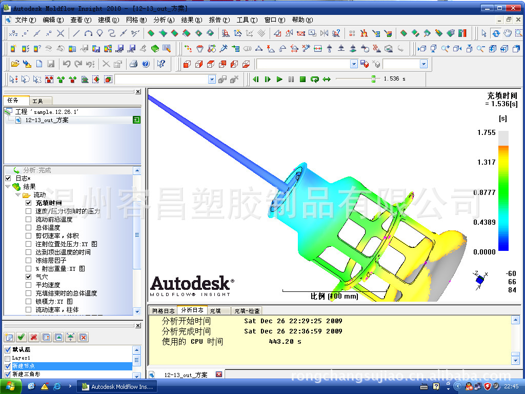Check the 平均速度 checkbox

click(29, 285)
